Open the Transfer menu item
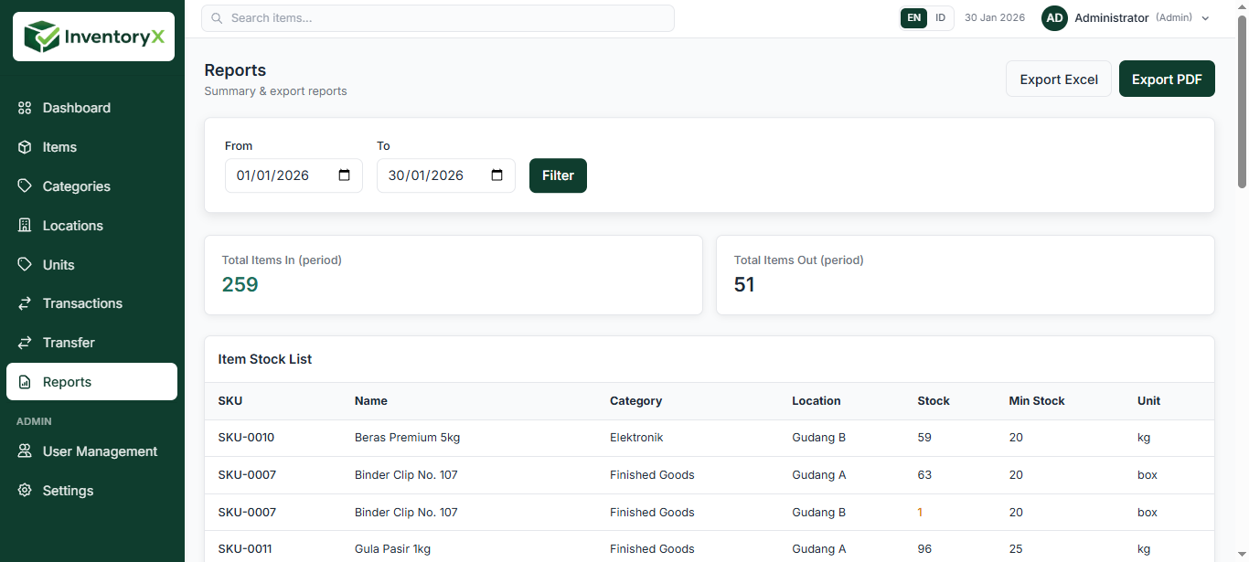Image resolution: width=1249 pixels, height=562 pixels. 69,343
